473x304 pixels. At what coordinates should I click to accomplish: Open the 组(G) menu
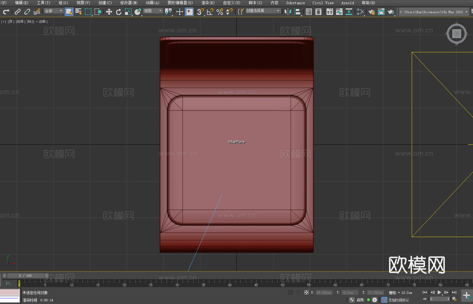[63, 3]
